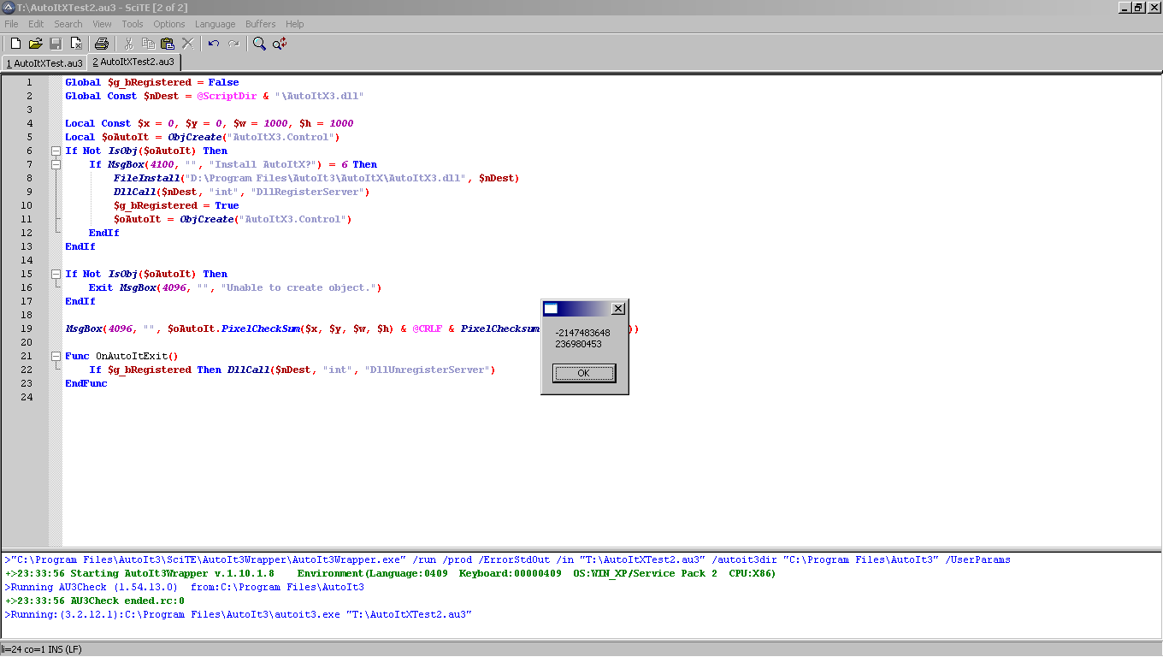This screenshot has height=657, width=1163.
Task: Click the @ScriptDir macro on line 2
Action: [227, 96]
